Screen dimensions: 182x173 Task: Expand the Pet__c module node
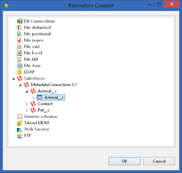(27, 111)
